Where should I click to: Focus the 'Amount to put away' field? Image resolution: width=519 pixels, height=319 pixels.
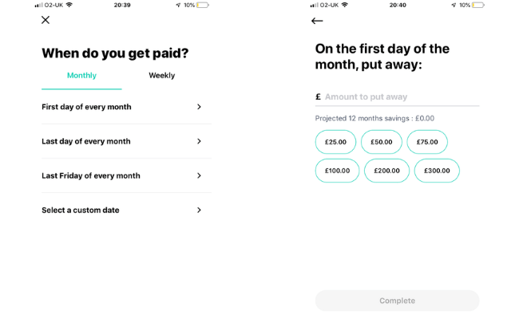click(397, 96)
